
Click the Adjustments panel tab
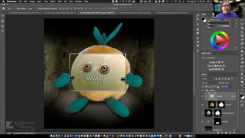point(206,53)
